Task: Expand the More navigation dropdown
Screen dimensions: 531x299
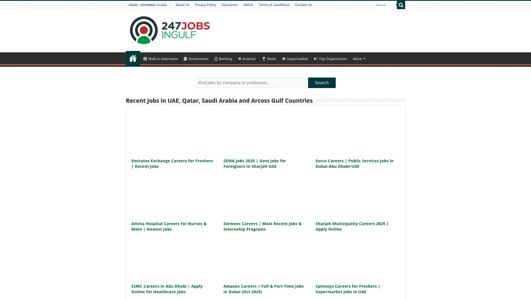Action: (359, 59)
